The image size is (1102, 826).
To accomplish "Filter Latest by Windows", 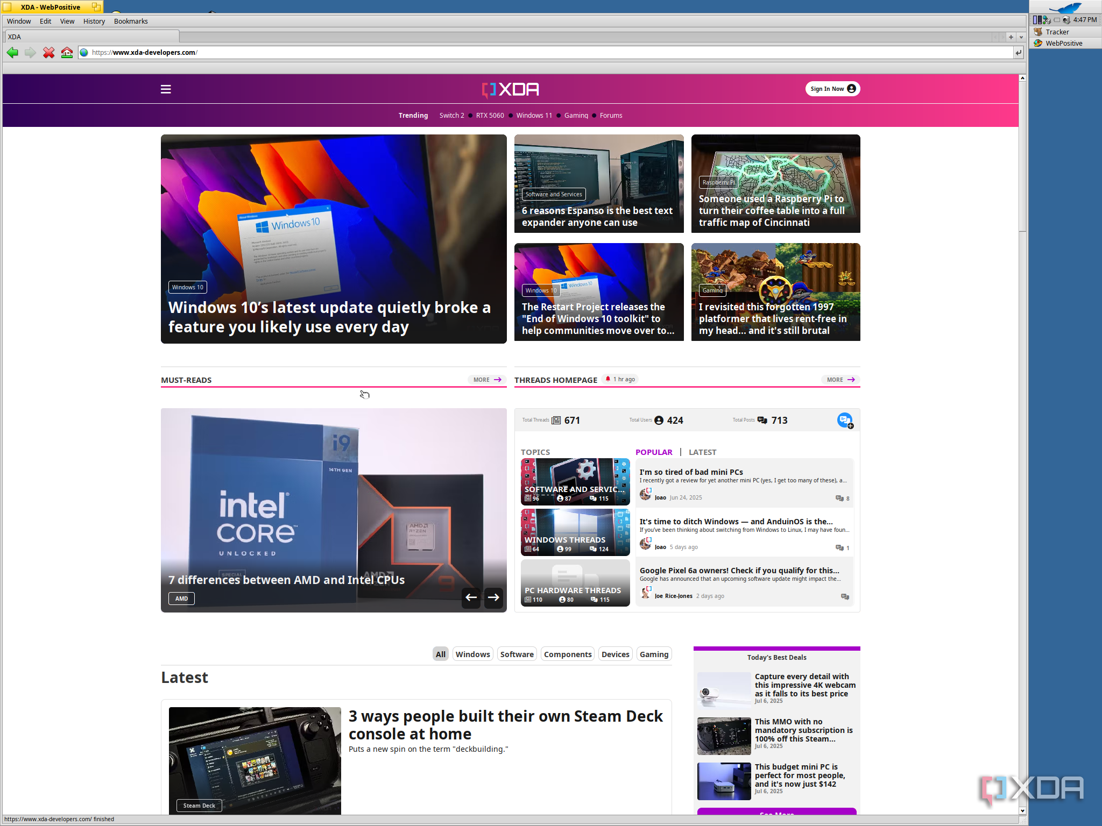I will click(472, 654).
